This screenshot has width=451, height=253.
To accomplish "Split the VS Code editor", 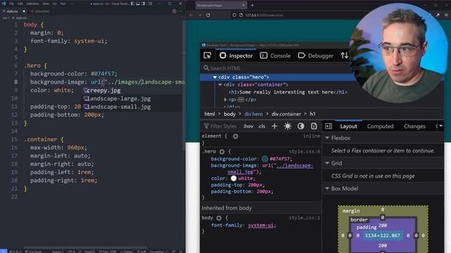I will click(x=174, y=11).
